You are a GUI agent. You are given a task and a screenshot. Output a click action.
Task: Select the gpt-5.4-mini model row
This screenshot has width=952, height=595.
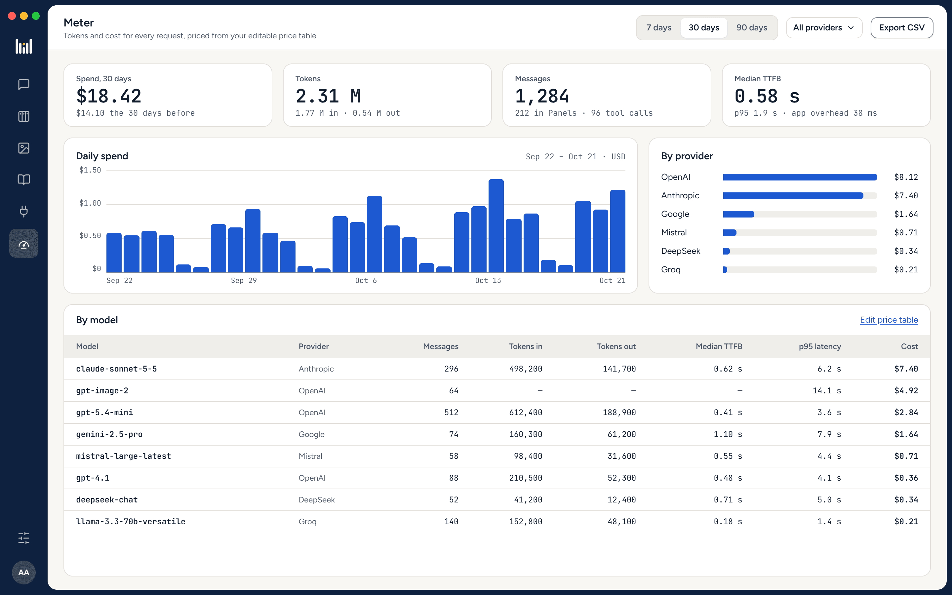click(x=497, y=413)
